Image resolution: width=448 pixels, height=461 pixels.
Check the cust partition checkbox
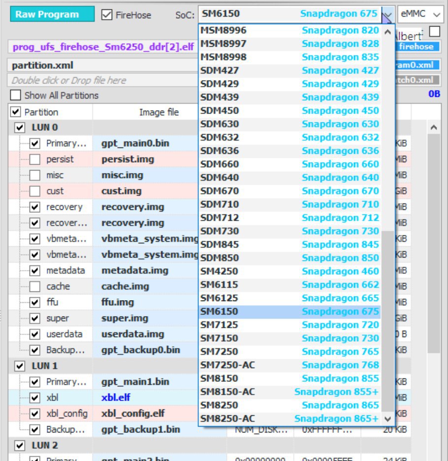pos(35,191)
